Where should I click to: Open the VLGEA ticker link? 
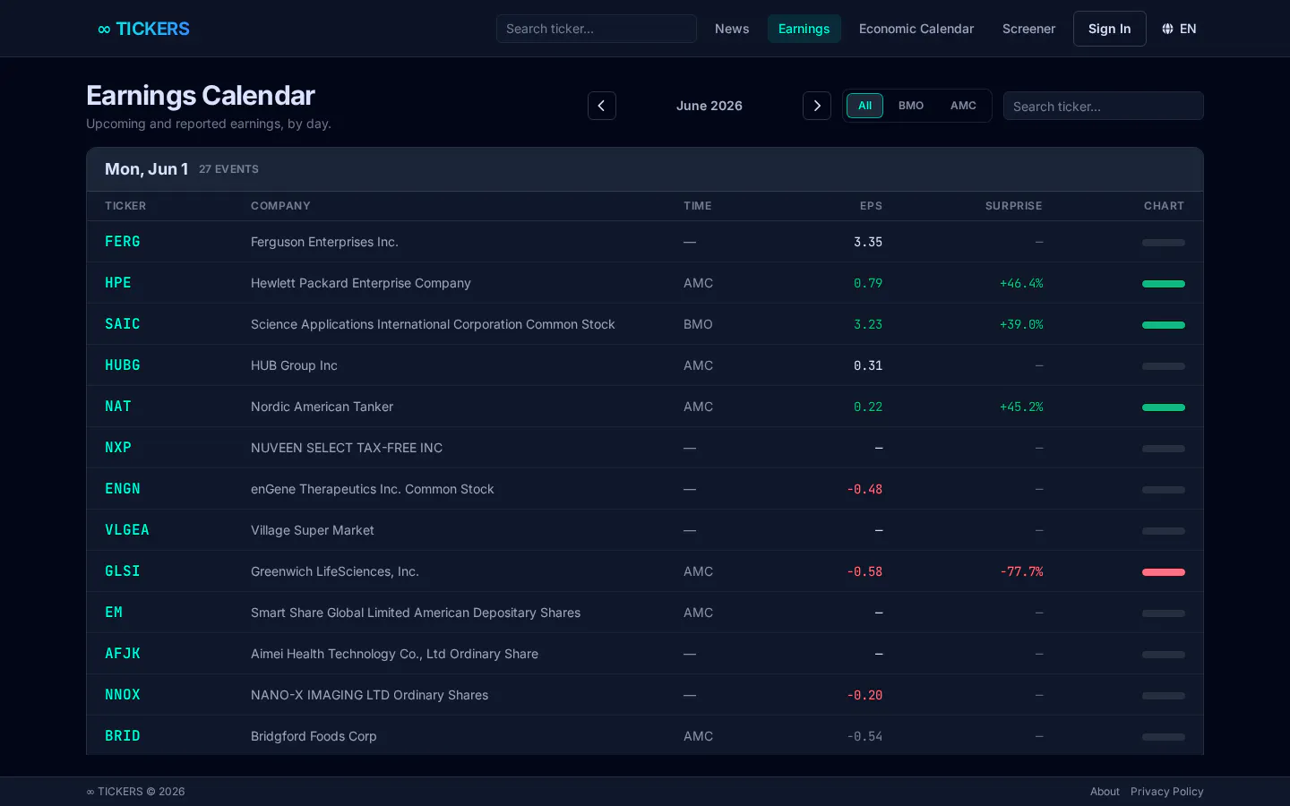127,530
